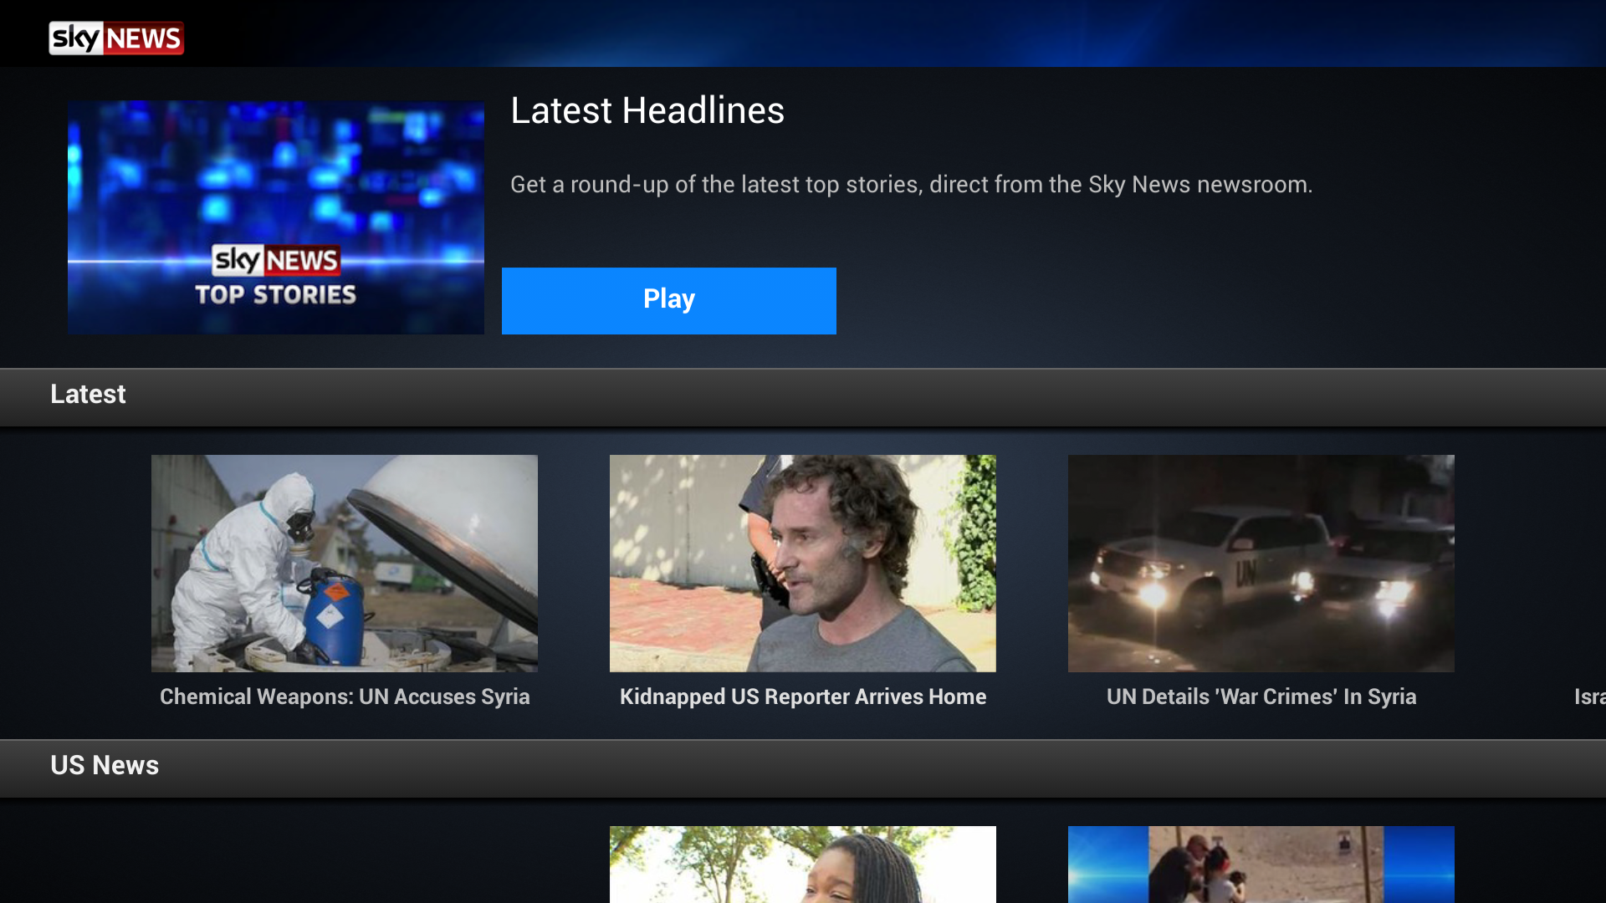Expand the Latest section header

(88, 394)
